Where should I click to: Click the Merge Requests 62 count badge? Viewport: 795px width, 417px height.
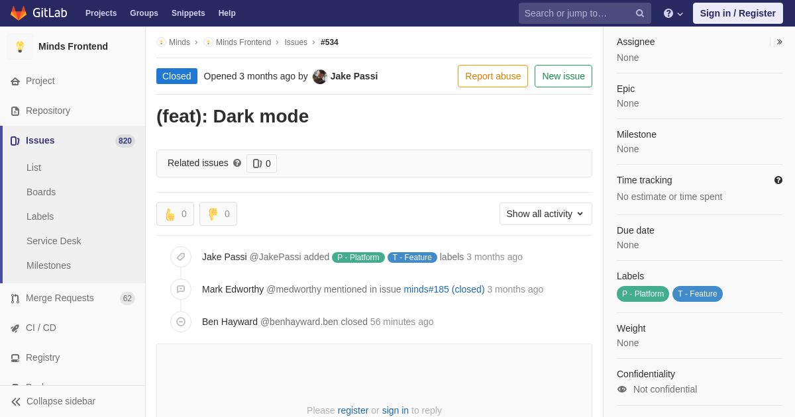click(127, 299)
